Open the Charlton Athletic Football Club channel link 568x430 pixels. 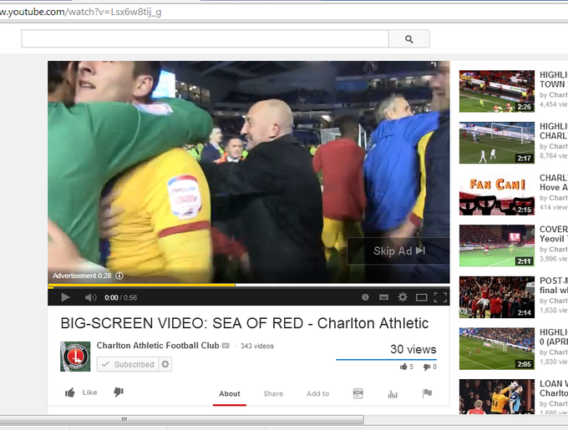tap(158, 346)
